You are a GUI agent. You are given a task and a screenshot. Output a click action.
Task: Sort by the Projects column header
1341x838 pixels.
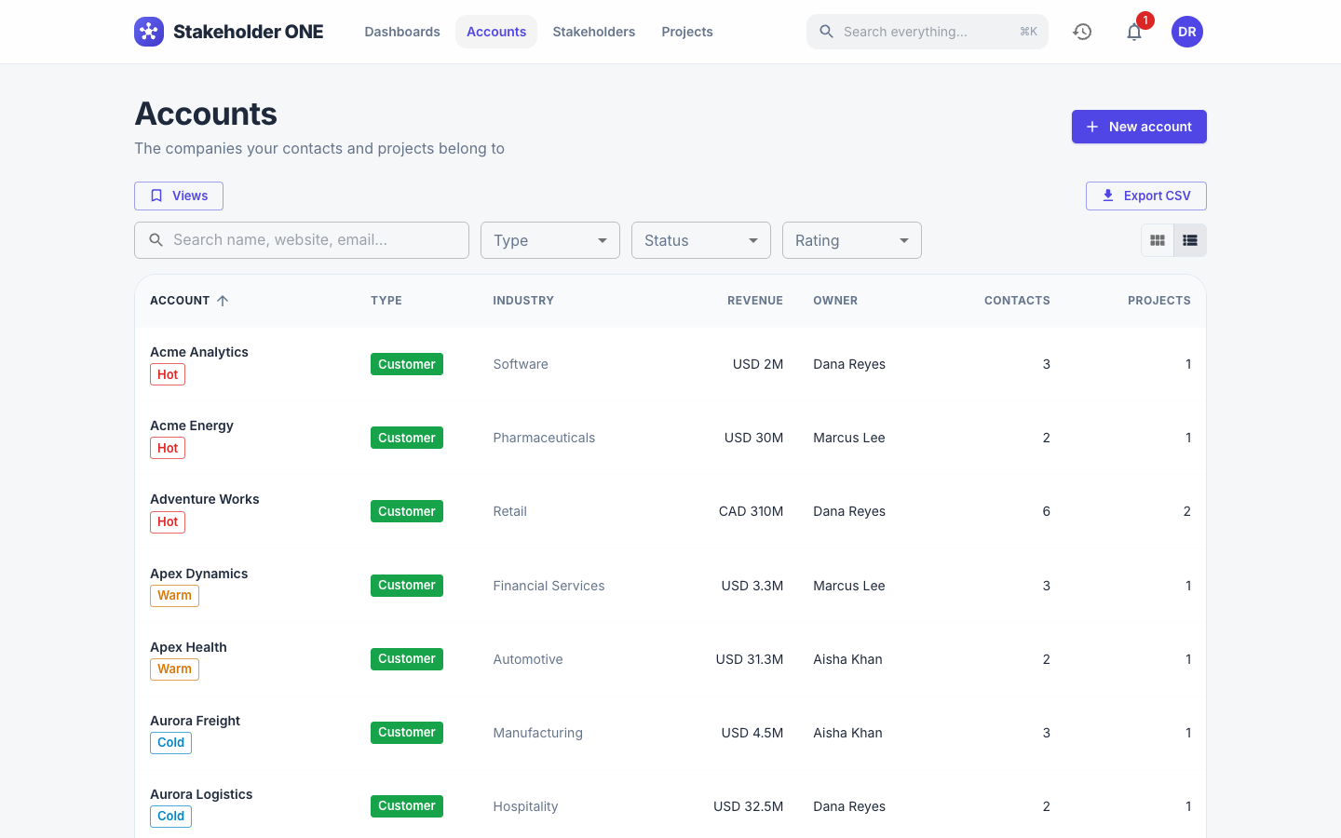click(1159, 301)
